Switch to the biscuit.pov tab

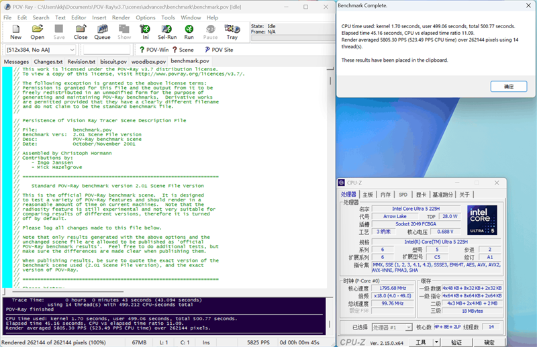113,61
